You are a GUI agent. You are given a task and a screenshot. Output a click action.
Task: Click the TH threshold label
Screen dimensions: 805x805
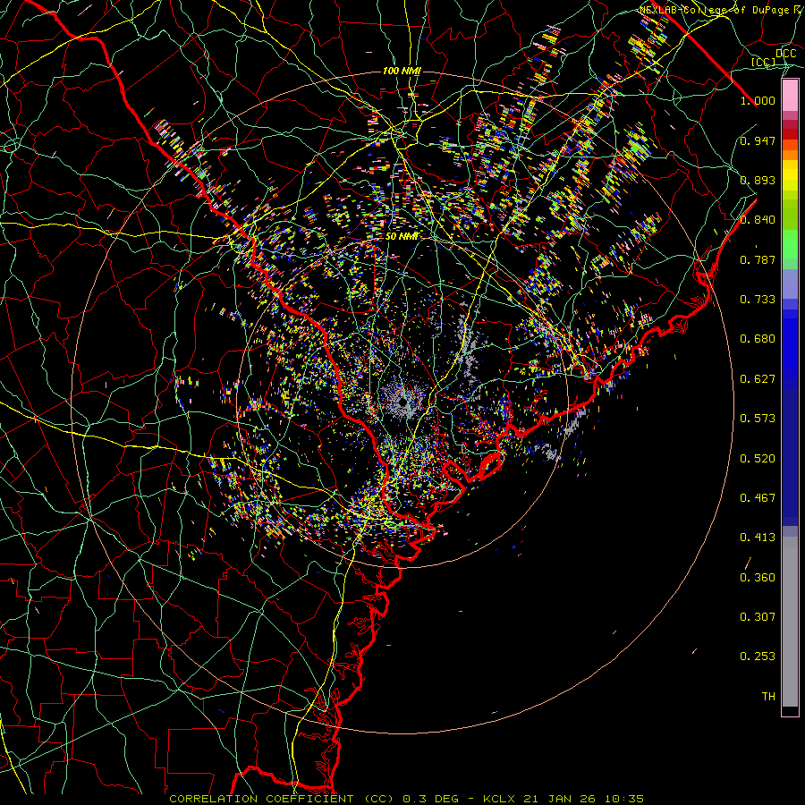click(x=768, y=697)
